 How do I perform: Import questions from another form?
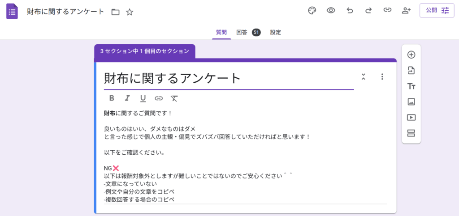click(411, 70)
